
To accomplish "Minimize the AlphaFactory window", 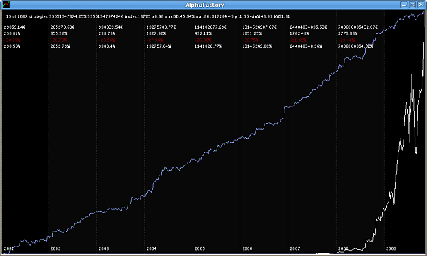I will pyautogui.click(x=404, y=5).
